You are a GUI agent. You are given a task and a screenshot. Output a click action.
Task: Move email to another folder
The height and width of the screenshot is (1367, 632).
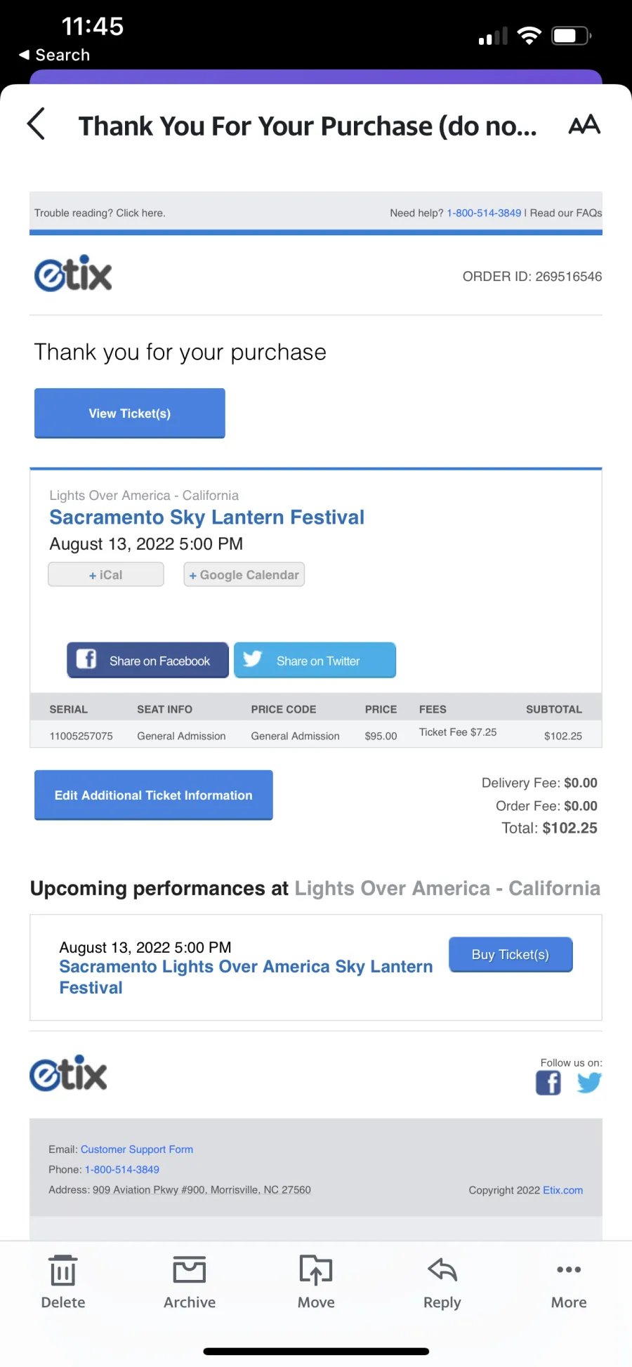coord(316,1281)
